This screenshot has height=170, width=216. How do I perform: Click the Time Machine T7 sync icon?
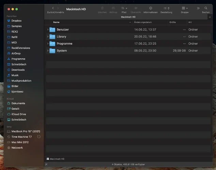[39, 137]
